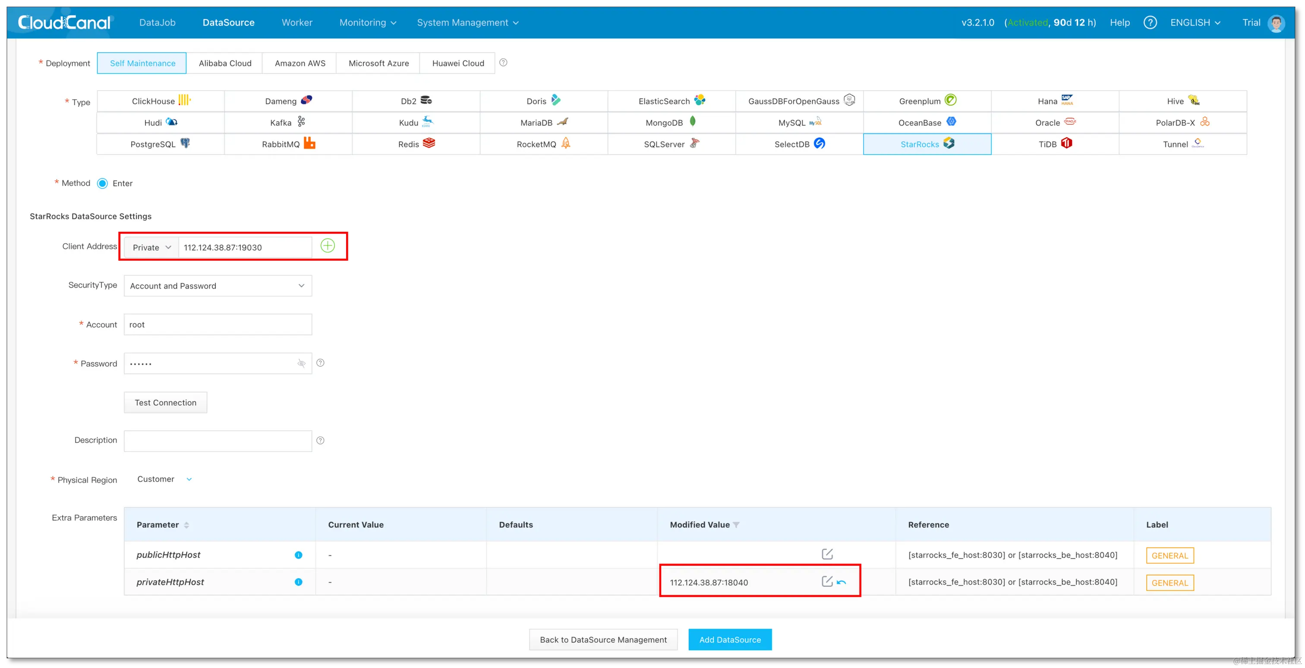Choose Huawei Cloud deployment

pos(458,63)
